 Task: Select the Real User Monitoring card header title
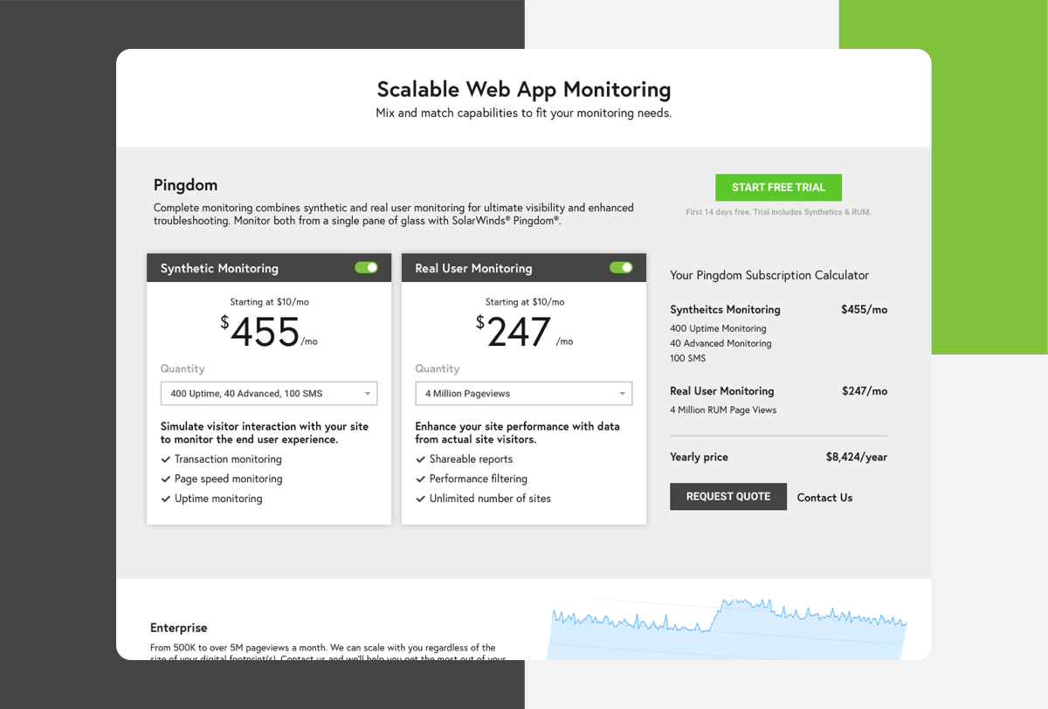473,268
